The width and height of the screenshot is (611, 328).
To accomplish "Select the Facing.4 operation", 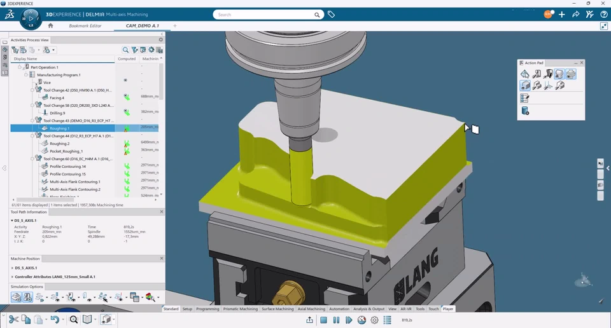I will [x=57, y=98].
